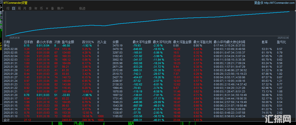Click the 最小|平均|最大持仓时间 column header
The width and height of the screenshot is (296, 125).
pyautogui.click(x=229, y=42)
